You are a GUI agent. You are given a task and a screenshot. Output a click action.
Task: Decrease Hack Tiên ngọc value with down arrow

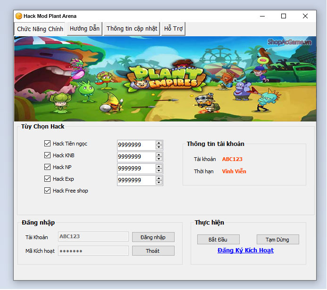[159, 147]
